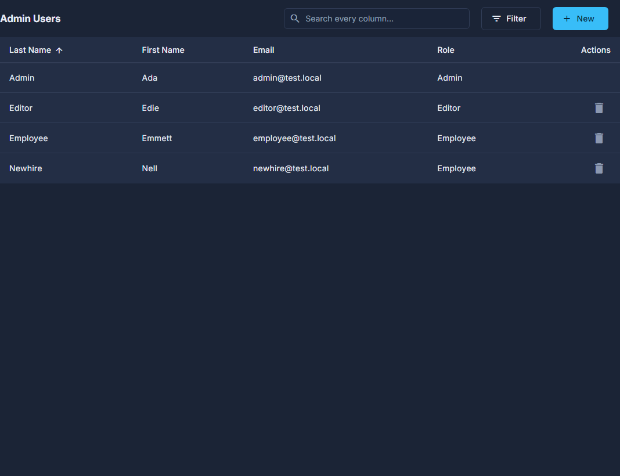Select the last name cell Newhire

point(26,168)
